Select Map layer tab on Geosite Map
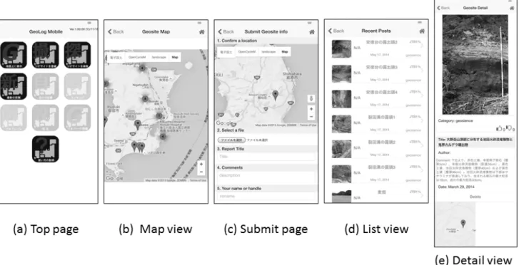This screenshot has width=519, height=265. click(x=175, y=57)
